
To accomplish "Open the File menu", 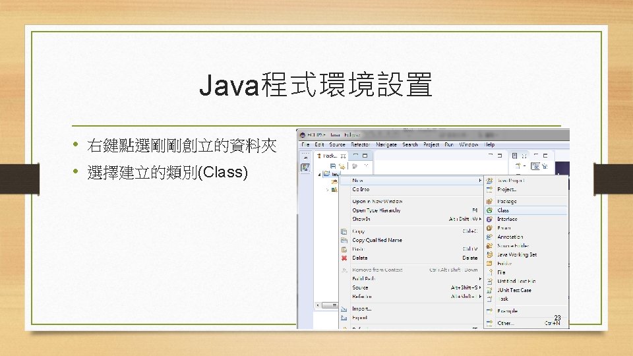I will tap(305, 144).
